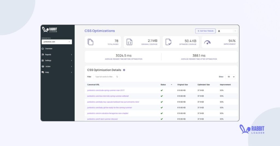The width and height of the screenshot is (280, 146).
Task: Expand the Action submenu chevron
Action: (x=71, y=67)
